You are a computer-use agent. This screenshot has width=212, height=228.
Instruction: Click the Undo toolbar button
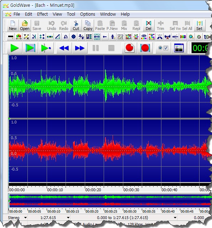(x=52, y=26)
